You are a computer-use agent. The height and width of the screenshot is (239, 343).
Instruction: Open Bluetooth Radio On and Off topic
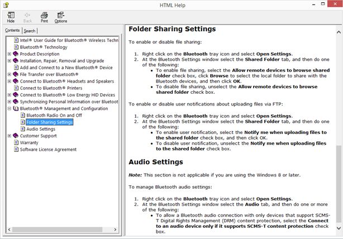point(54,115)
